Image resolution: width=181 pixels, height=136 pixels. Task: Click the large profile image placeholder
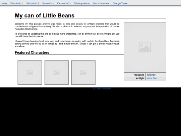click(145, 47)
